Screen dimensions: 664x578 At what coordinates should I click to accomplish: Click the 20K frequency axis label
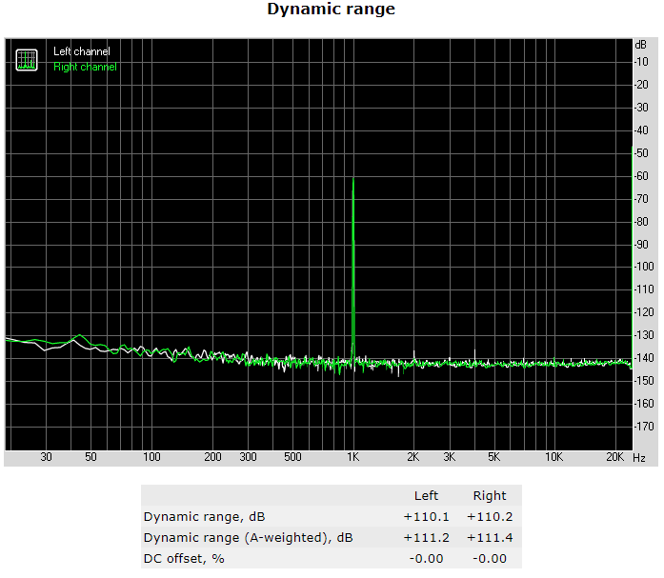coord(614,457)
